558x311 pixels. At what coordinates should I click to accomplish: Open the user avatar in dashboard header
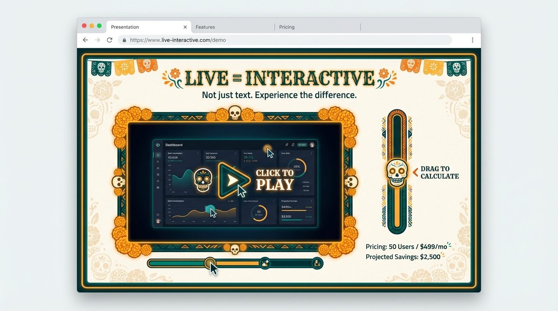coord(312,145)
